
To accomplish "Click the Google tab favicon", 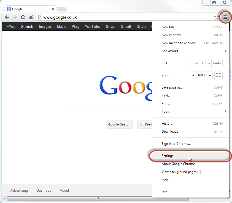I will 9,9.
